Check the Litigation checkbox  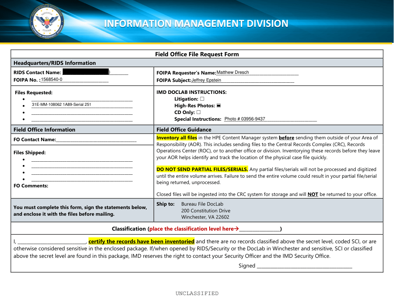[x=202, y=99]
